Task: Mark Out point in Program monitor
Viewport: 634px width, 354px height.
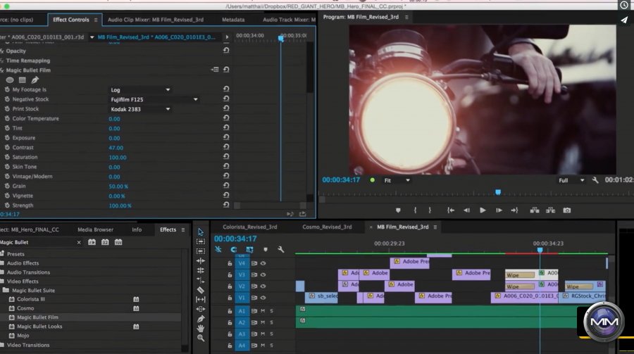Action: tap(430, 210)
